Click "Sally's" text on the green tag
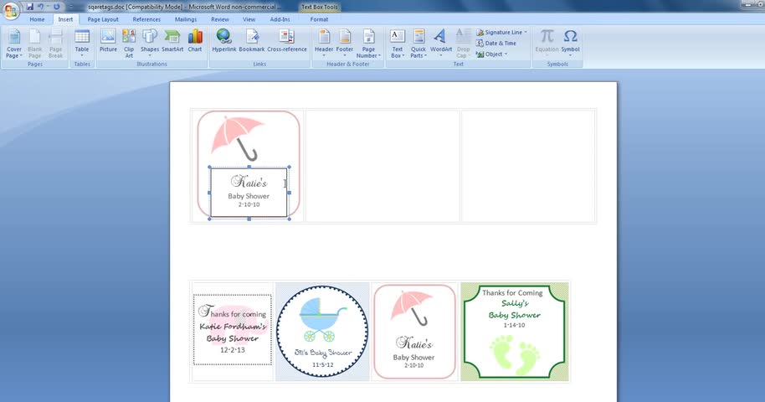 coord(515,303)
